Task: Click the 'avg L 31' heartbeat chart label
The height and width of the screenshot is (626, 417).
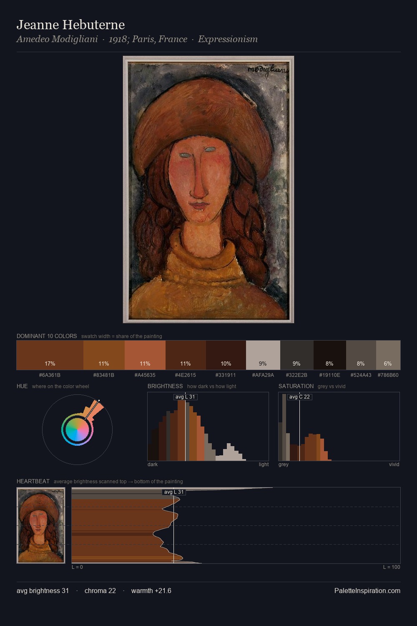Action: 173,492
